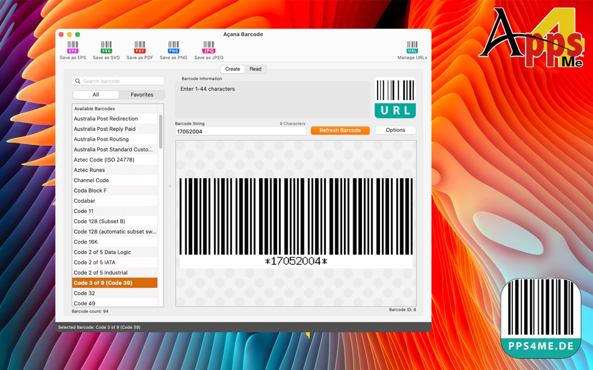Screen dimensions: 593x370
Task: Select Code 2 of 5 Data Logic
Action: tap(115, 252)
